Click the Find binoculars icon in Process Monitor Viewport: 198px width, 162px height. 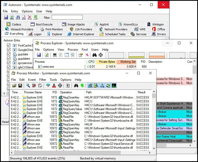76,86
